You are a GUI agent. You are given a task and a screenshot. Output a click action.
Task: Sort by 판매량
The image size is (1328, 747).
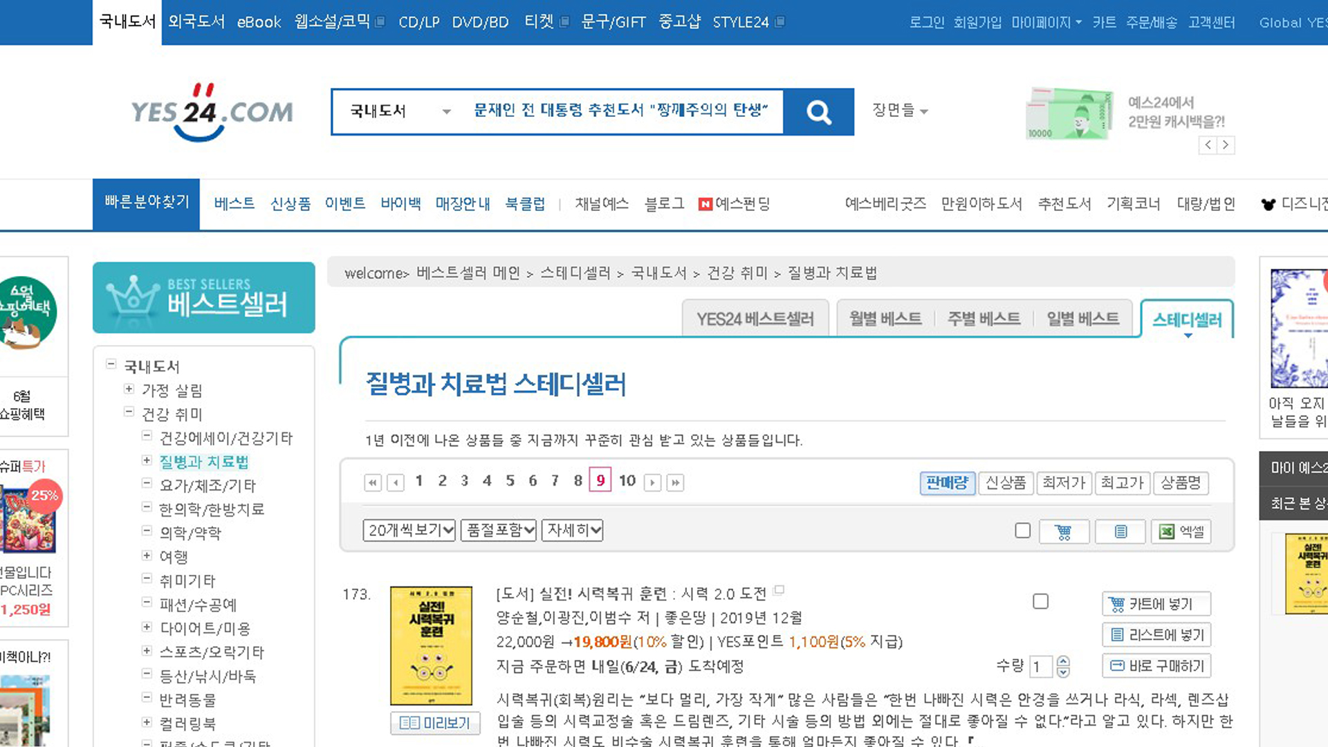pyautogui.click(x=948, y=483)
